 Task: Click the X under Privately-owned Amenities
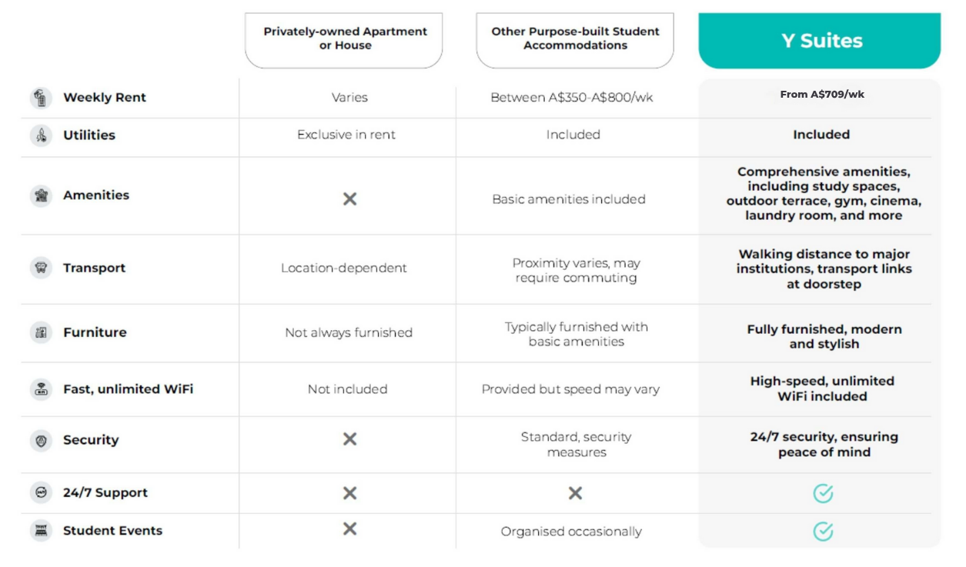coord(349,198)
